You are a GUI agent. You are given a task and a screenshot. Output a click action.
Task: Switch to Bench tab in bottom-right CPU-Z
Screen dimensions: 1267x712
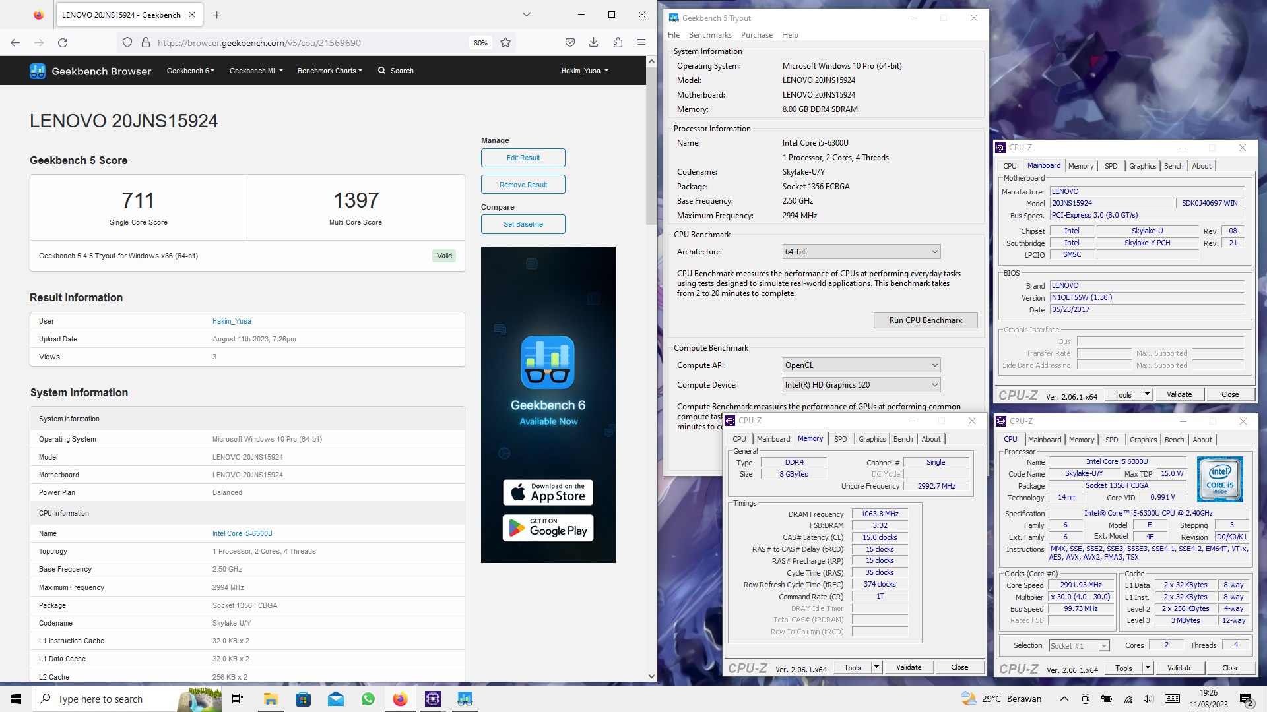[1174, 440]
